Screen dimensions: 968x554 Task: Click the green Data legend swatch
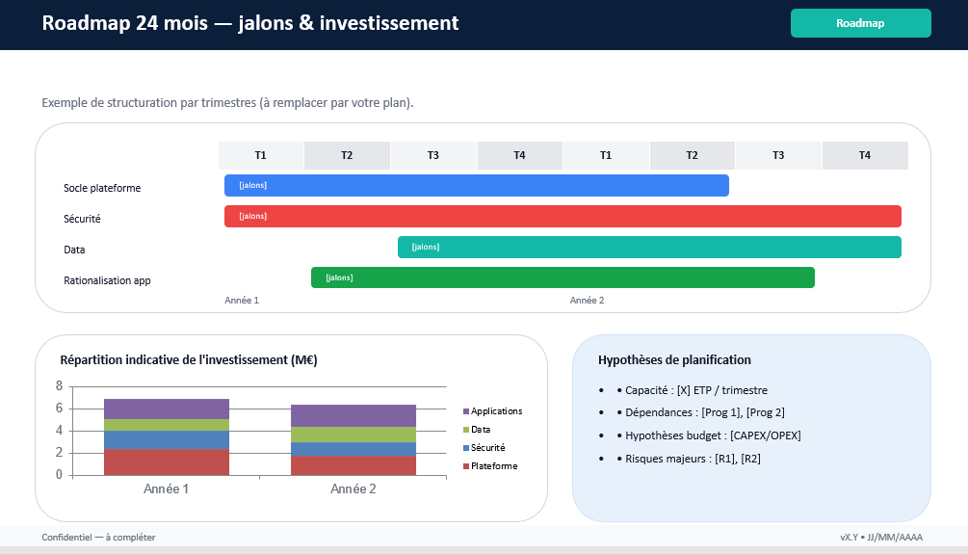466,430
